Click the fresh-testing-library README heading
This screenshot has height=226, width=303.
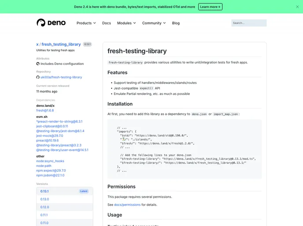137,51
